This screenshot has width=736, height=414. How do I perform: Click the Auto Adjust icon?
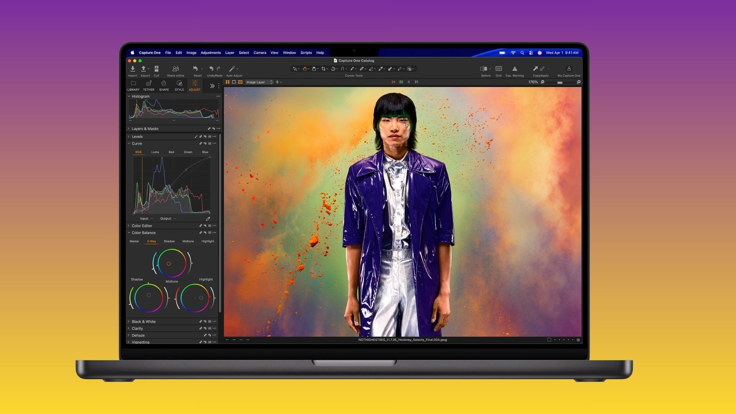(x=232, y=68)
